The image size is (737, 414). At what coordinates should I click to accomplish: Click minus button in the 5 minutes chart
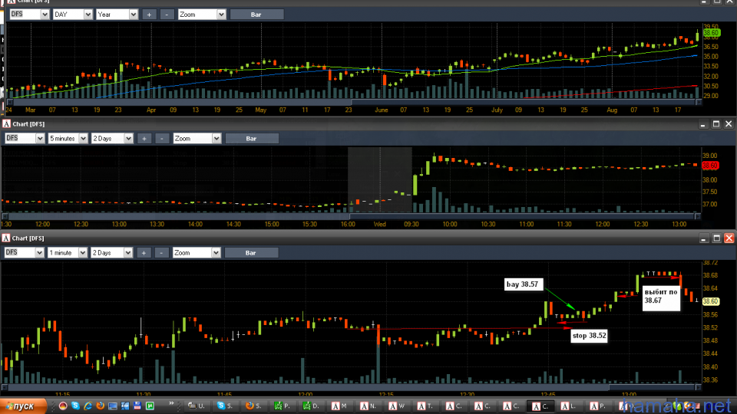162,139
